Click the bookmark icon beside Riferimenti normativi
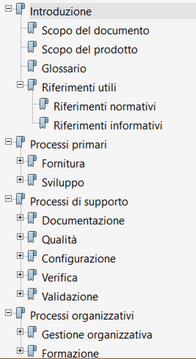 tap(44, 105)
